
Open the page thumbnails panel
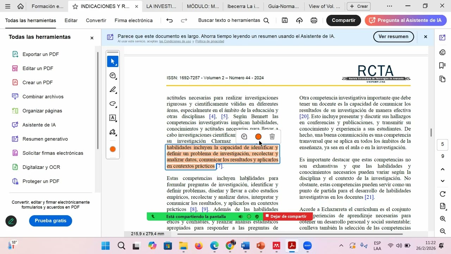443,79
